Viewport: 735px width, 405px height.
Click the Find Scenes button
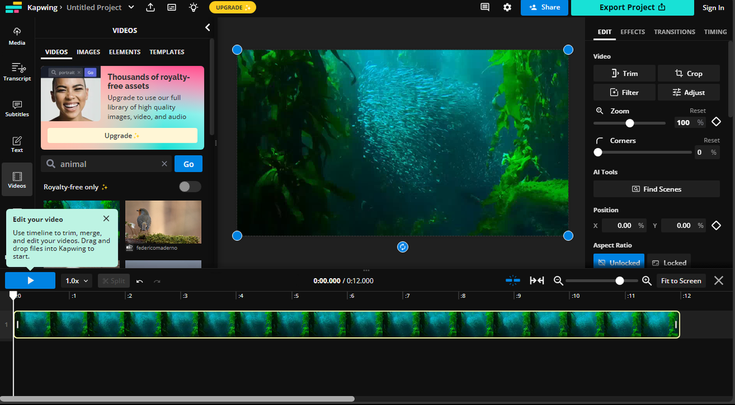656,189
